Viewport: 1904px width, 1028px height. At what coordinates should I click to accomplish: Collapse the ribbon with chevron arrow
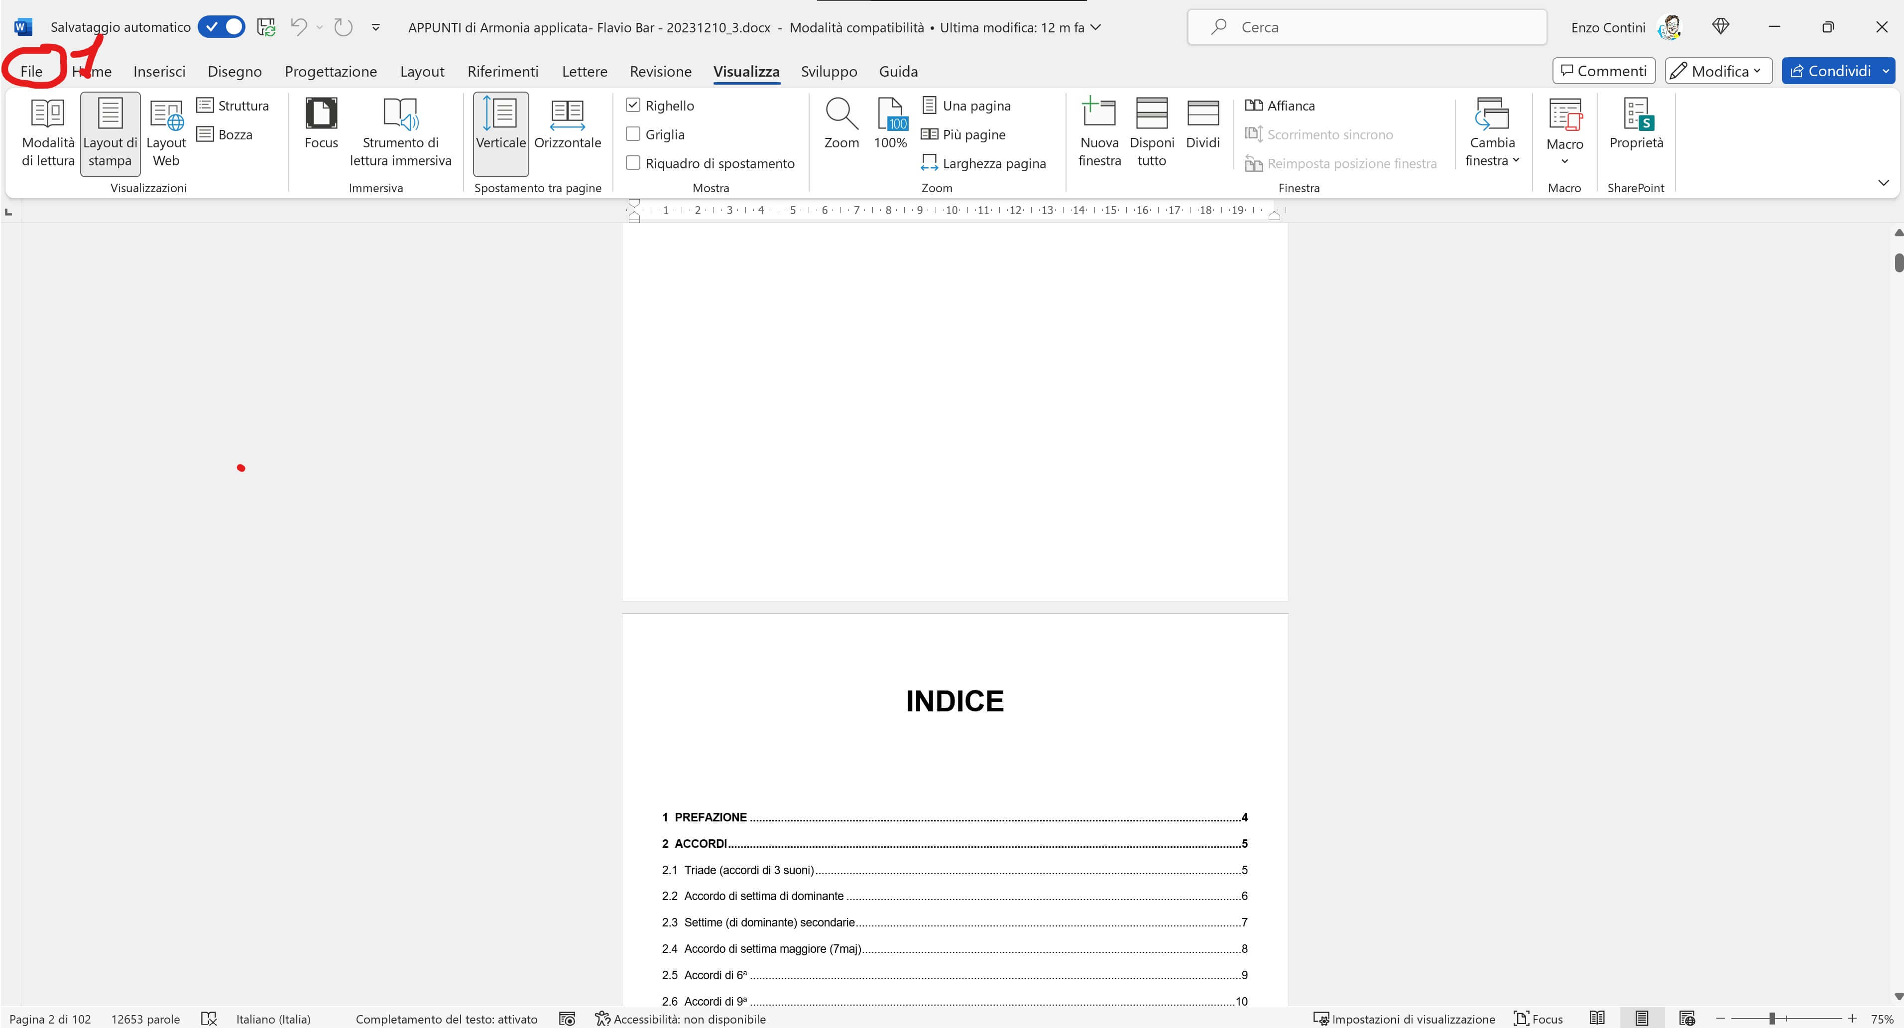click(1883, 183)
